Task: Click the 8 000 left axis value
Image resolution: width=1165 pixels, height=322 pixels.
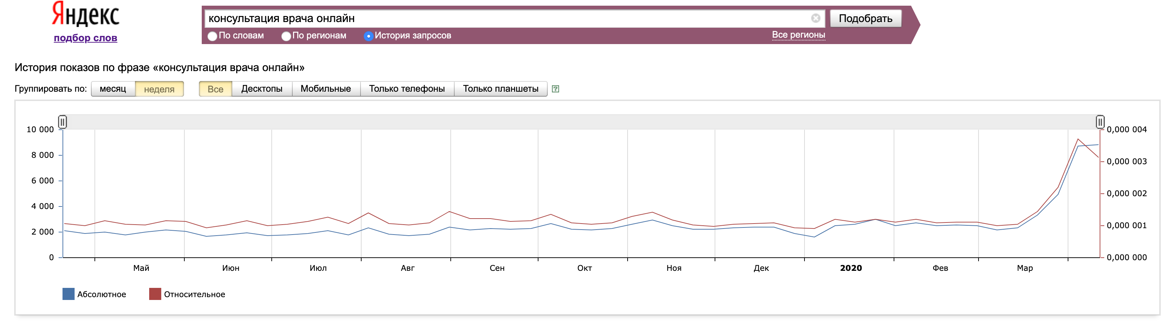Action: pos(43,155)
